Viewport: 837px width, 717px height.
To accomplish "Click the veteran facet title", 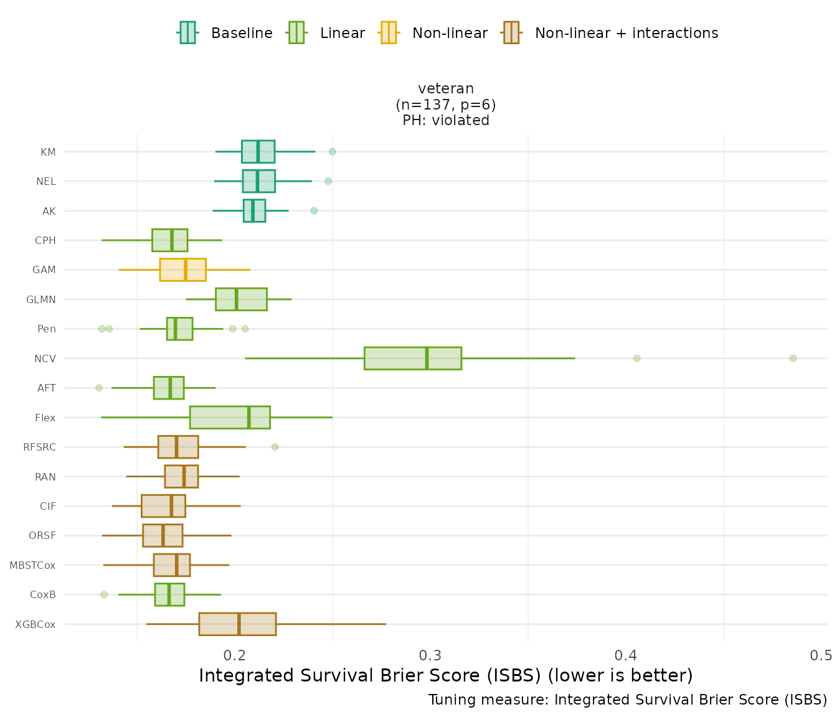I will 446,89.
